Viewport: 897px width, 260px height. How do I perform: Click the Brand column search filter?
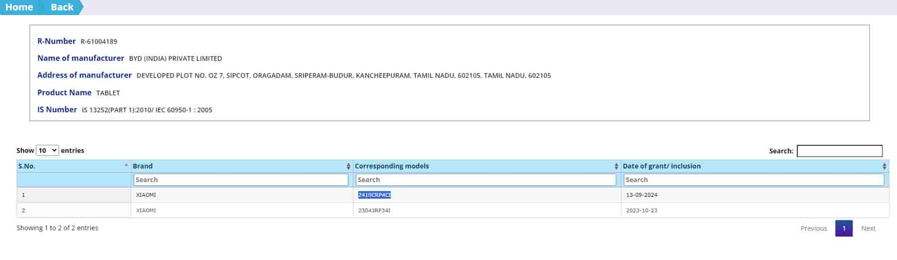point(241,180)
